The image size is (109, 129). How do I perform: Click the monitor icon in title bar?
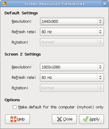[4, 4]
